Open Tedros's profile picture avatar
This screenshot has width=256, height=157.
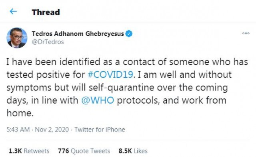point(17,38)
